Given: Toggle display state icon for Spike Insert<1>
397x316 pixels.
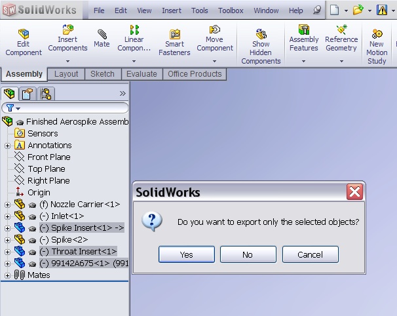Looking at the screenshot, I should pyautogui.click(x=32, y=229).
